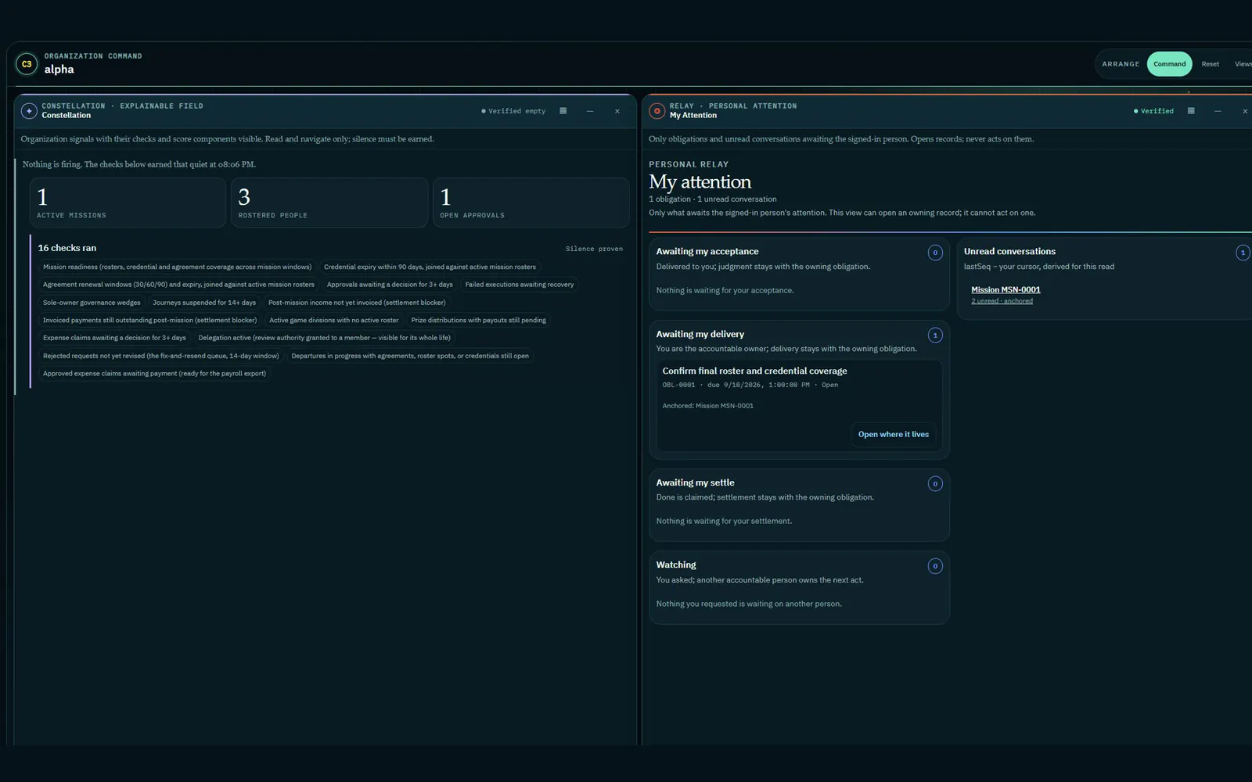The image size is (1252, 782).
Task: Click Prize distributions with payouts pending chip
Action: (479, 320)
